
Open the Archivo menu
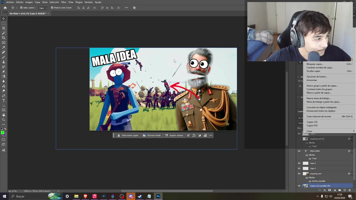pyautogui.click(x=10, y=2)
